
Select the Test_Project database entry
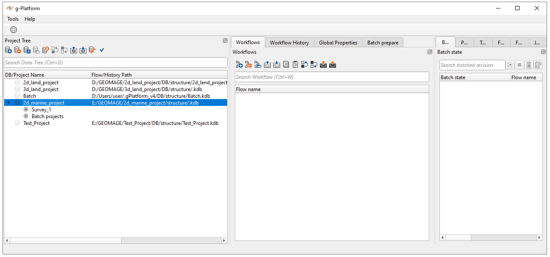pyautogui.click(x=36, y=123)
